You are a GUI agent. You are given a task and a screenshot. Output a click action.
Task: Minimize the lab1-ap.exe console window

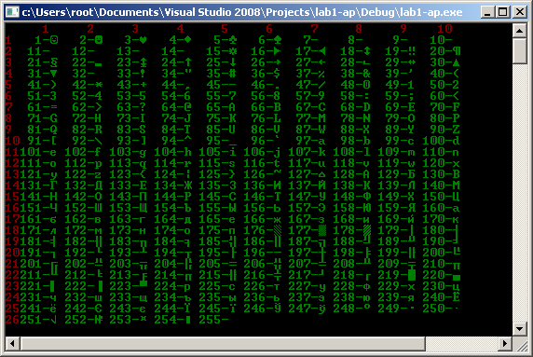(x=487, y=12)
